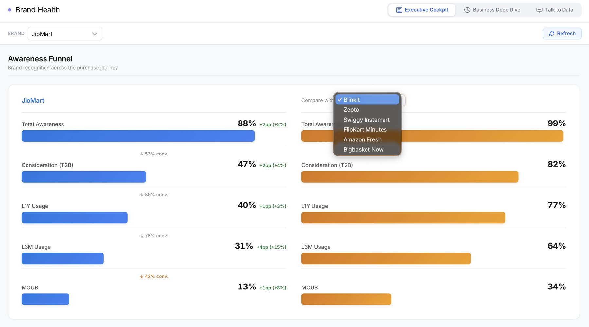Click the competitor 77% value
This screenshot has height=327, width=589.
click(x=557, y=205)
